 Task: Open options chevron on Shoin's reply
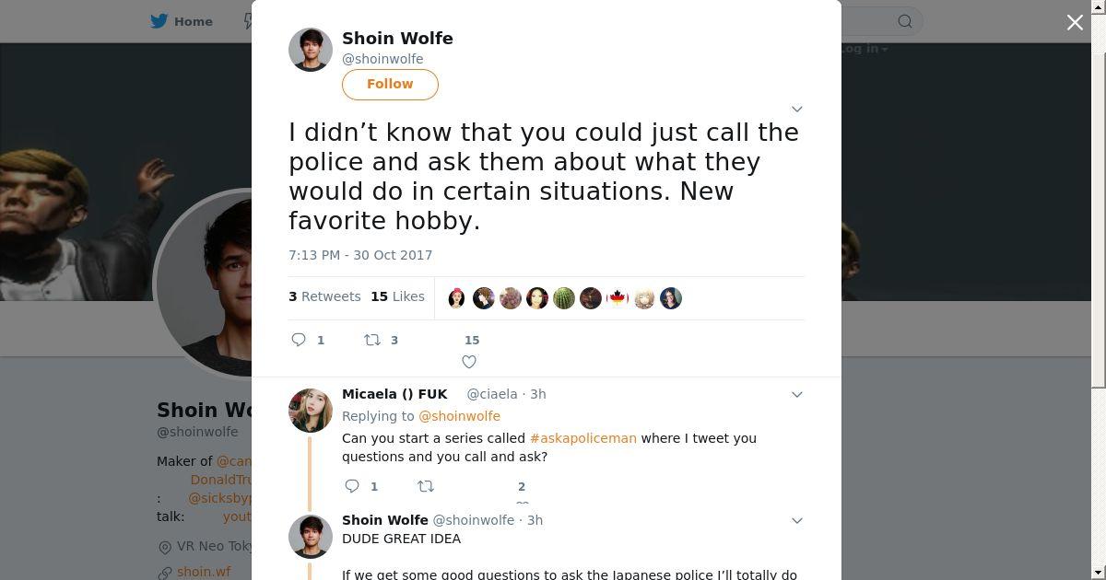tap(797, 520)
